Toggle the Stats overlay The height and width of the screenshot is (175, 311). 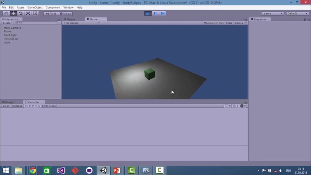point(229,23)
